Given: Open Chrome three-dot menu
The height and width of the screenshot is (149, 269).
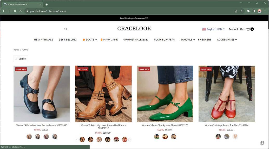Looking at the screenshot, I should pos(265,11).
